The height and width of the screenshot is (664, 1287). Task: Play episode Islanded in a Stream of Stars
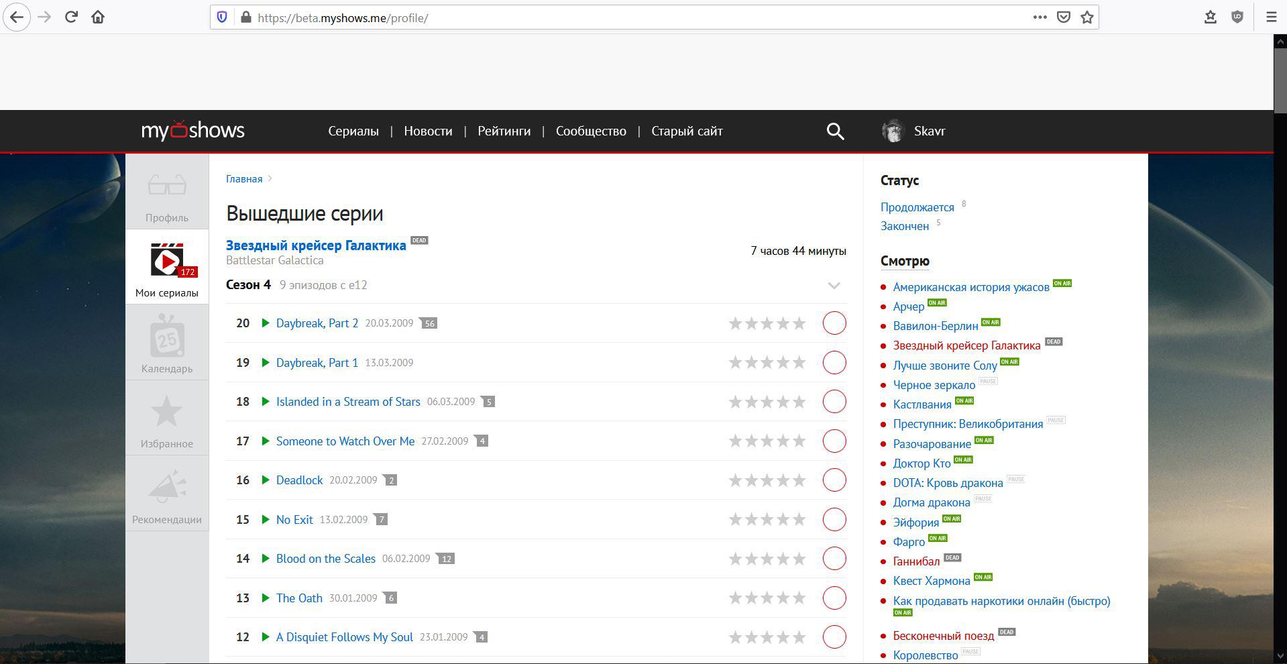click(x=266, y=402)
